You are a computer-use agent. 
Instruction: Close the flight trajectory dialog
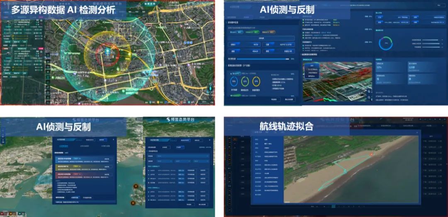(x=416, y=133)
